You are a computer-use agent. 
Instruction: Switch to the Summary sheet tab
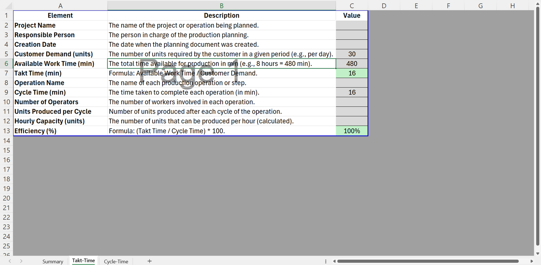pos(52,261)
